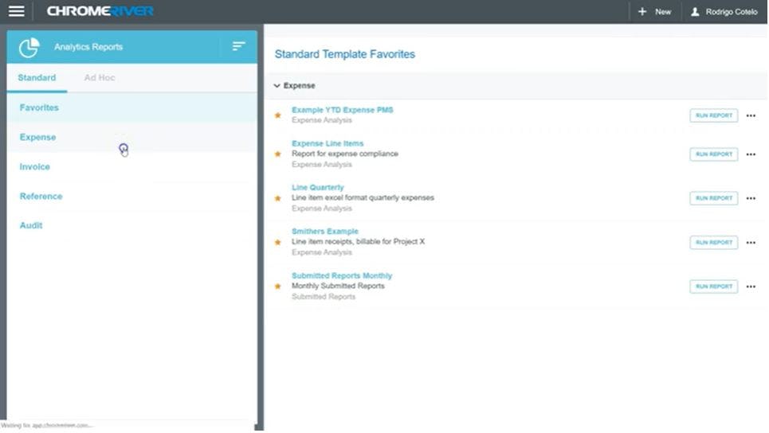Toggle favorite star for Expense Line Items
This screenshot has width=769, height=433.
point(277,154)
